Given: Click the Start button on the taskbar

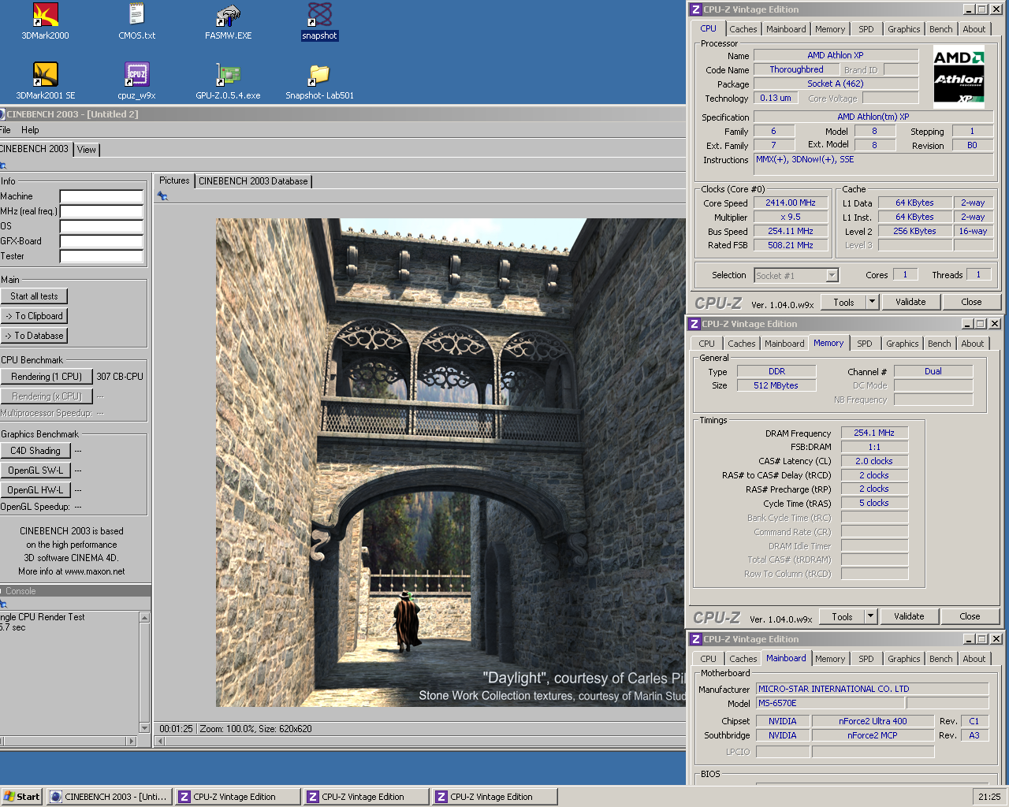Looking at the screenshot, I should click(x=21, y=797).
